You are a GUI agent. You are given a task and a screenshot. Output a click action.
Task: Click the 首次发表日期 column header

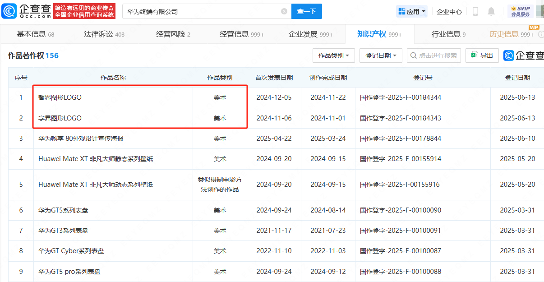pyautogui.click(x=274, y=78)
